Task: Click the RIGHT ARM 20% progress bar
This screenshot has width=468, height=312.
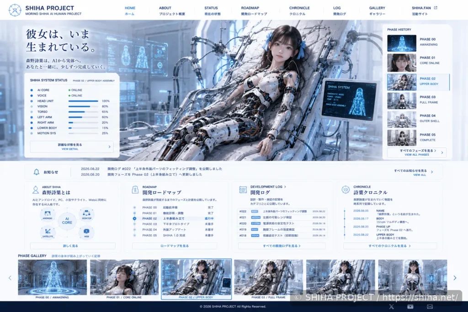Action: [83, 122]
